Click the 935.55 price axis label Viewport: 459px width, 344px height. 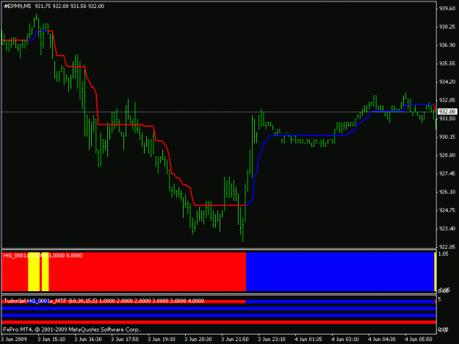pos(447,64)
